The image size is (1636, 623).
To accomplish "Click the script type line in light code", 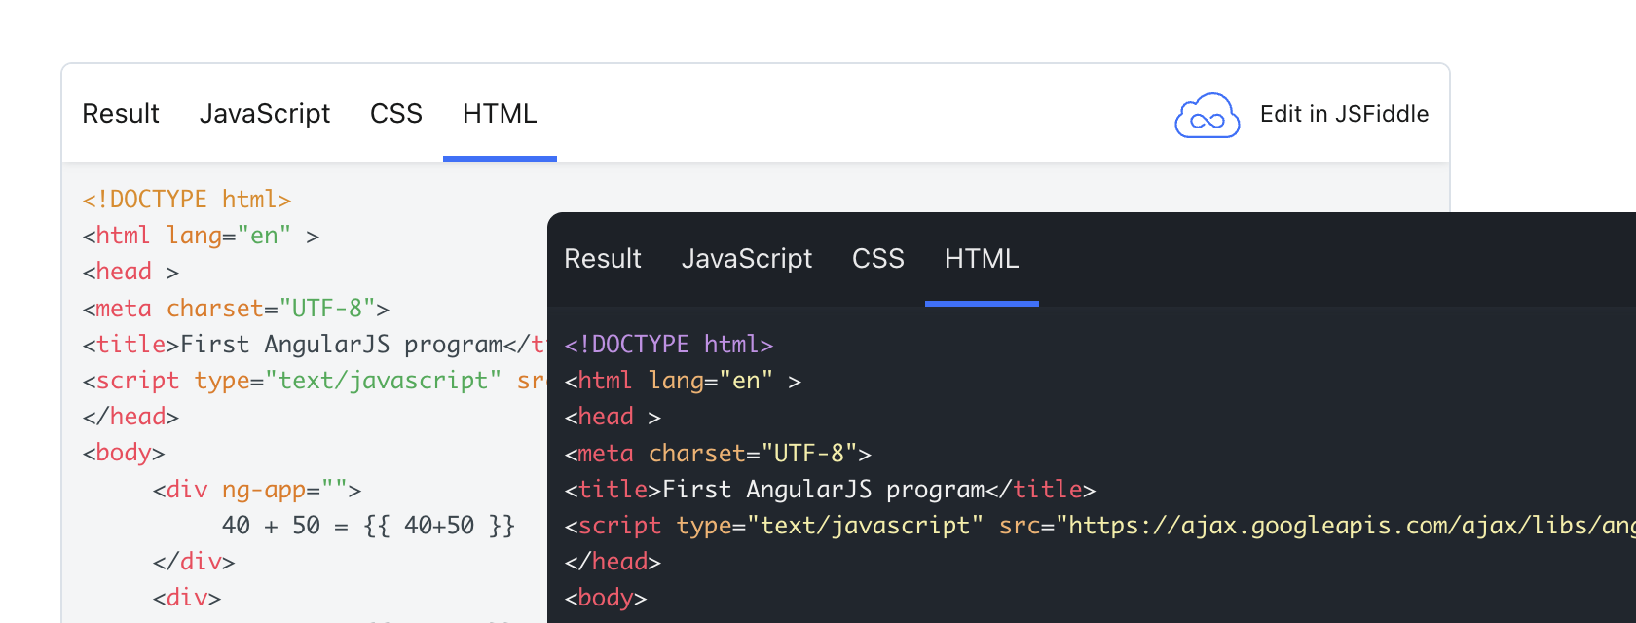I will [315, 381].
